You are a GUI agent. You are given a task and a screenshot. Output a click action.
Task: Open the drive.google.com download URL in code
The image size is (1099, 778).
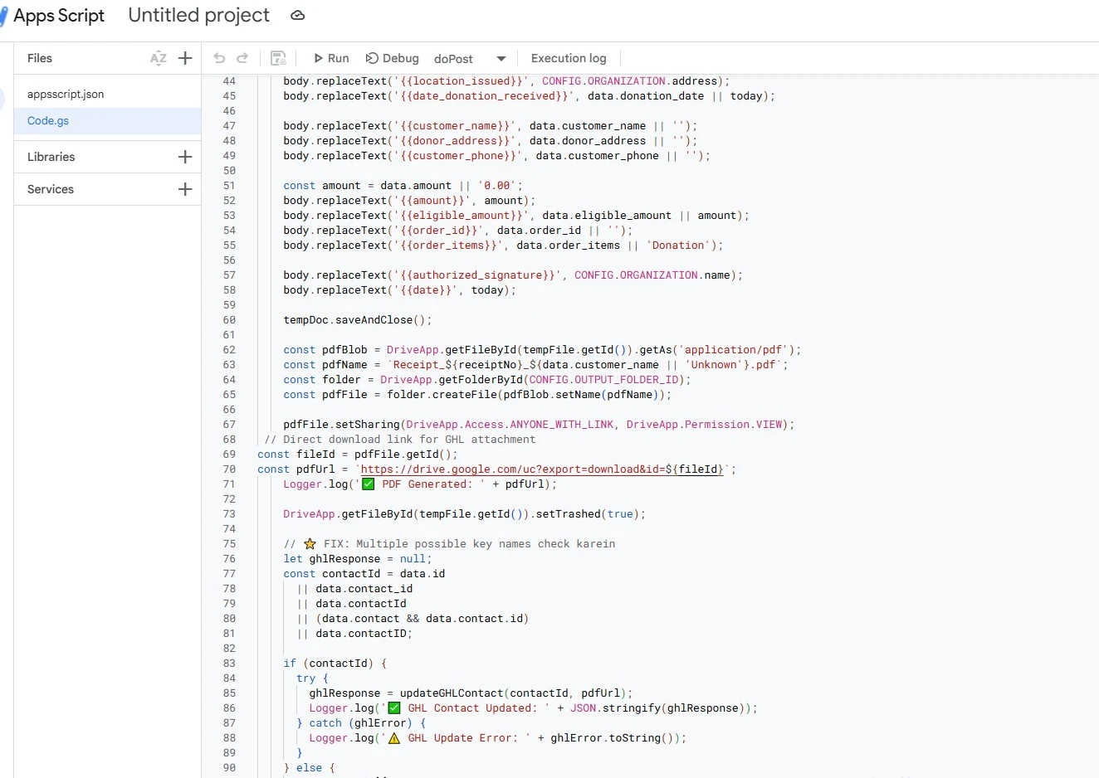tap(542, 469)
